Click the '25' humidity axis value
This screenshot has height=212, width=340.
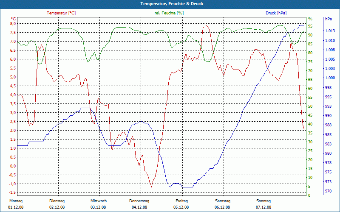[310, 151]
